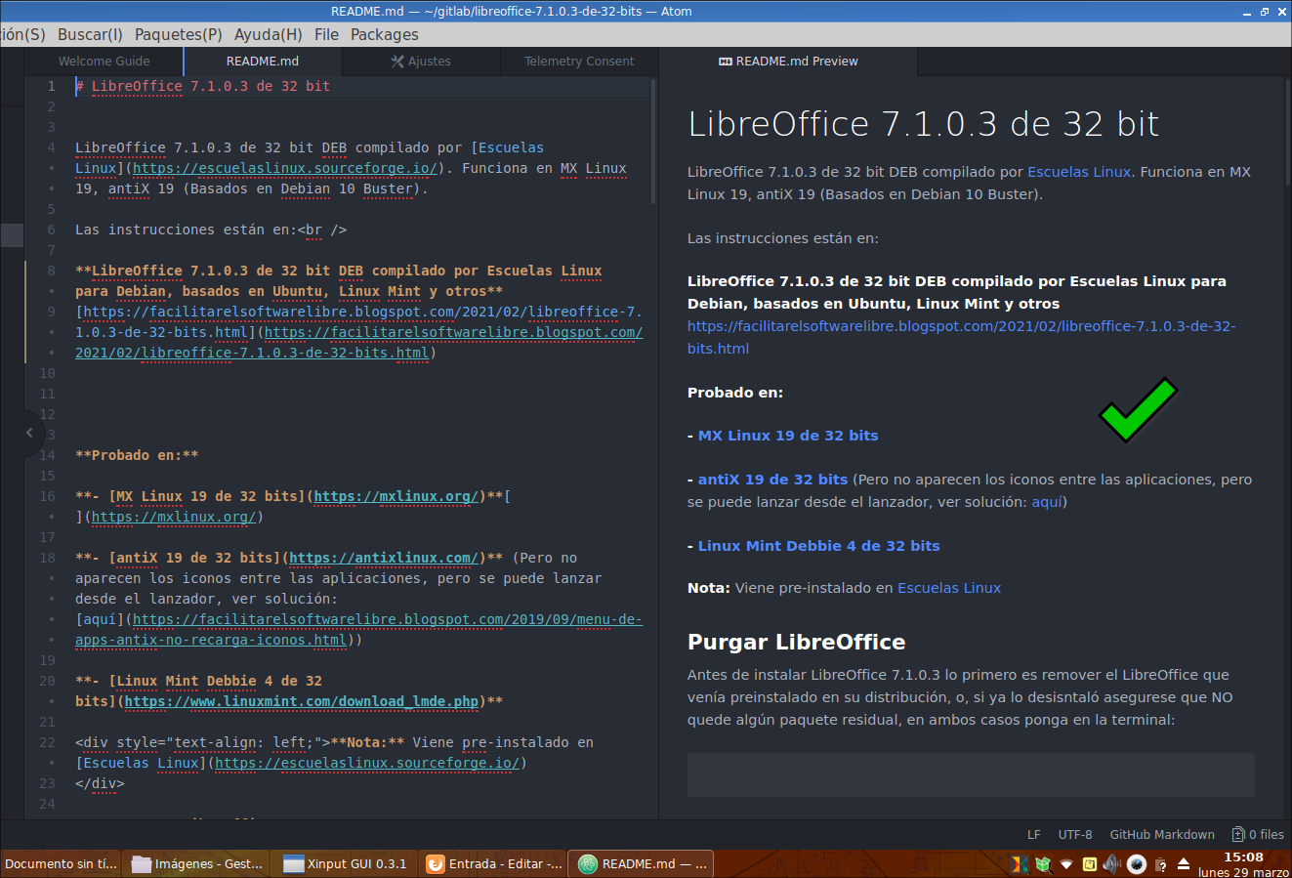Open the Packages menu
Screen dimensions: 1292x878
pos(385,34)
